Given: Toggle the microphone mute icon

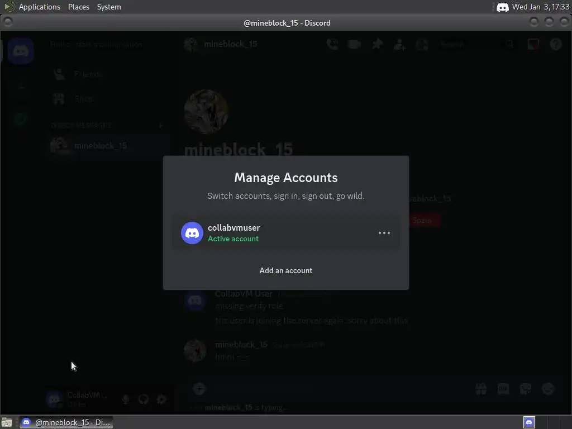Looking at the screenshot, I should [x=126, y=399].
